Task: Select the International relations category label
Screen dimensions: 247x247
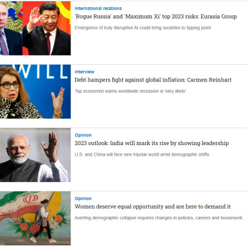Action: tap(98, 9)
